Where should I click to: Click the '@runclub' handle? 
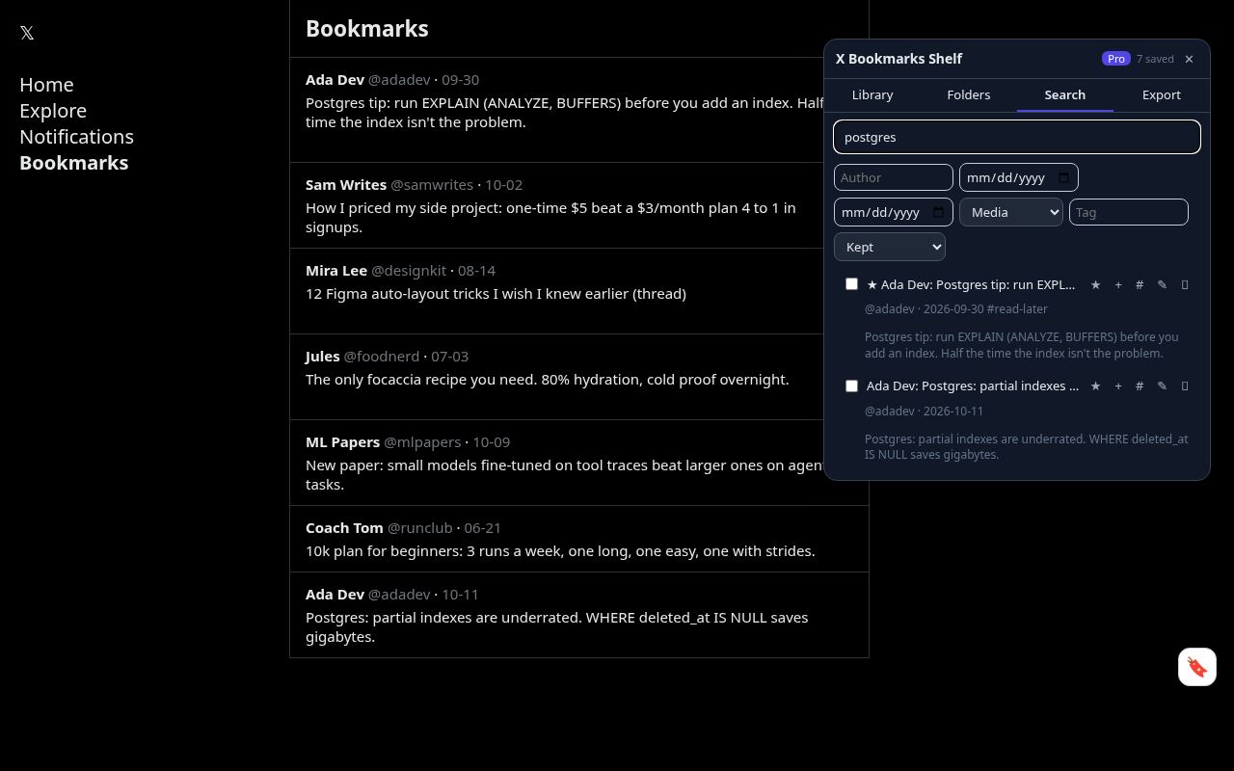tap(419, 528)
